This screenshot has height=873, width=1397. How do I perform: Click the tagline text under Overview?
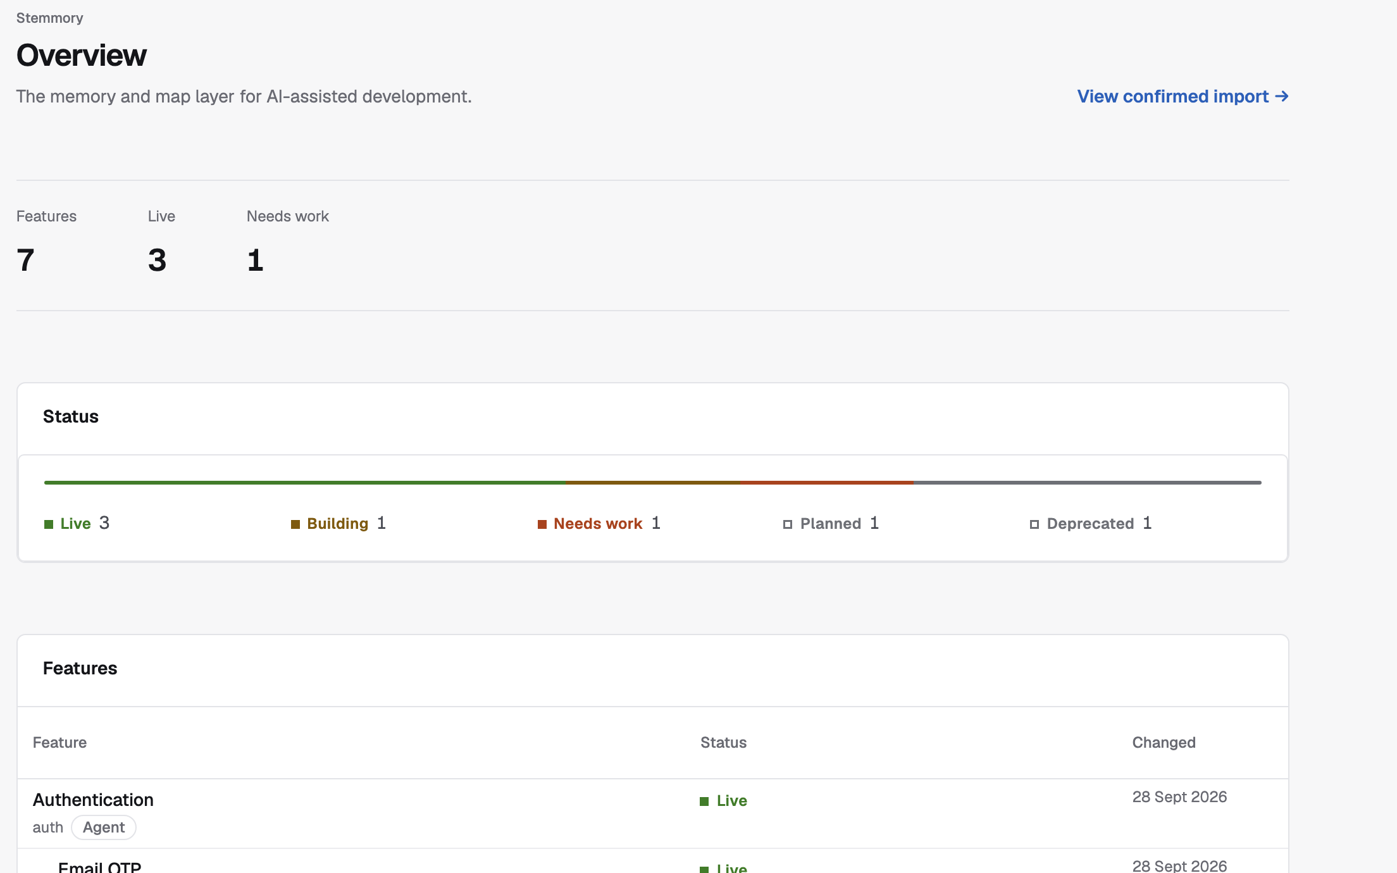[244, 96]
